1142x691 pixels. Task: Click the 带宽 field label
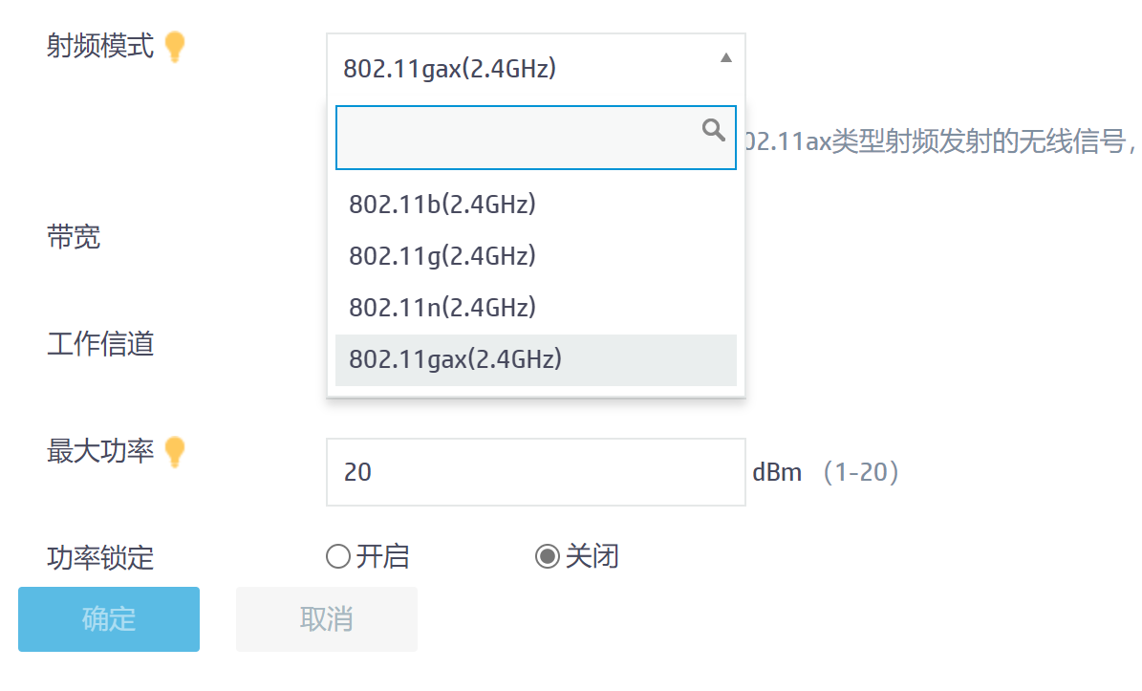pos(74,237)
